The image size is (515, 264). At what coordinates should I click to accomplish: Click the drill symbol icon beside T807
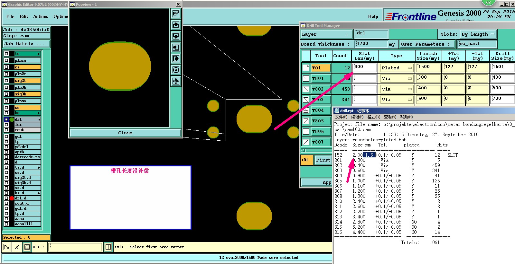(x=306, y=142)
